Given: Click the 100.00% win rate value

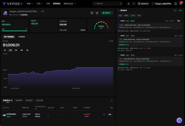Looking at the screenshot, I should (x=6, y=25).
